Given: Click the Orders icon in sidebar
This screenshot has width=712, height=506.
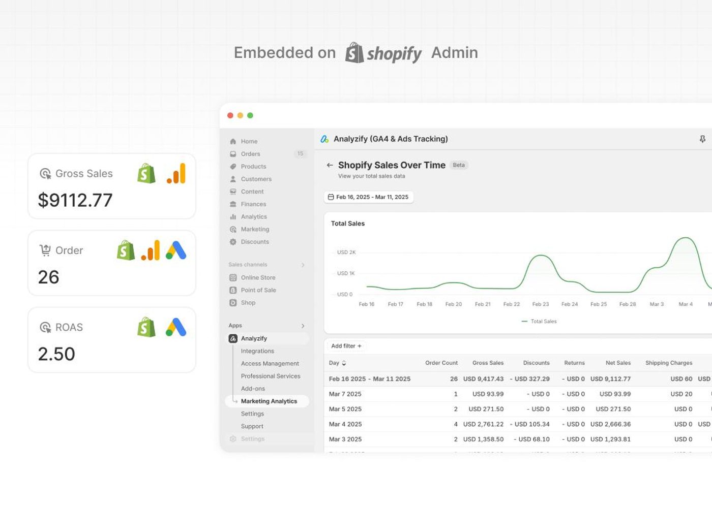Looking at the screenshot, I should [x=233, y=154].
